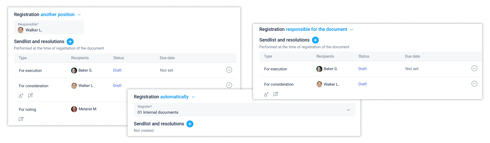Click add-recipient icon in right panel

[266, 94]
